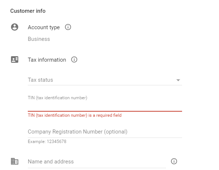Image resolution: width=219 pixels, height=170 pixels.
Task: Click the red underline of TIN field
Action: 105,111
